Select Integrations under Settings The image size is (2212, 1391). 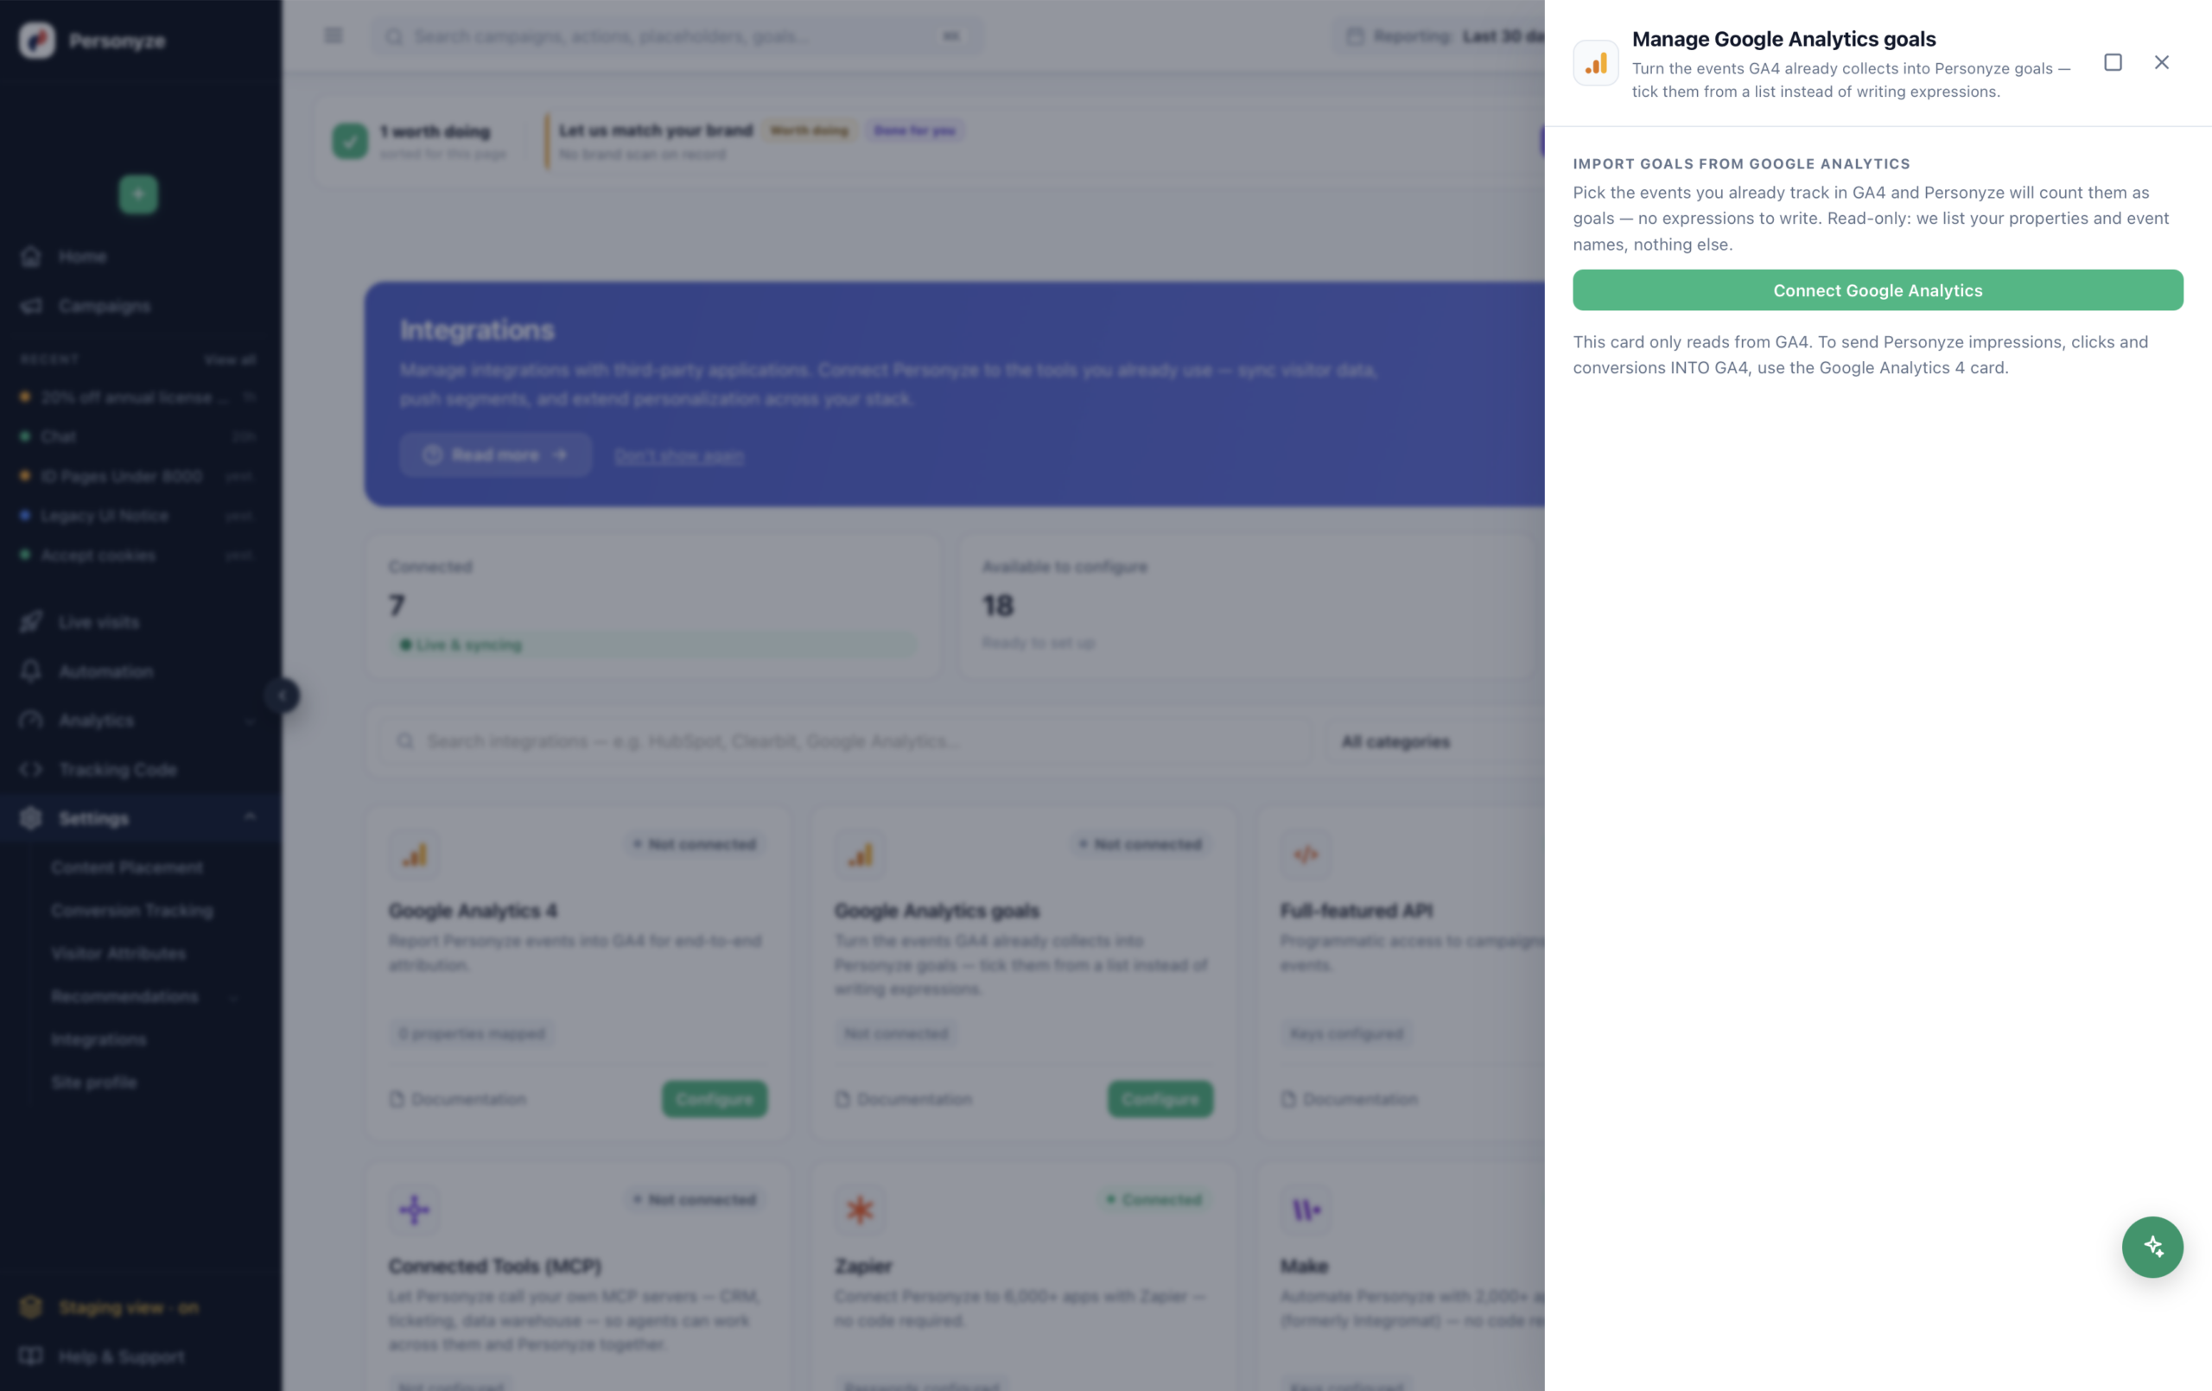coord(99,1039)
